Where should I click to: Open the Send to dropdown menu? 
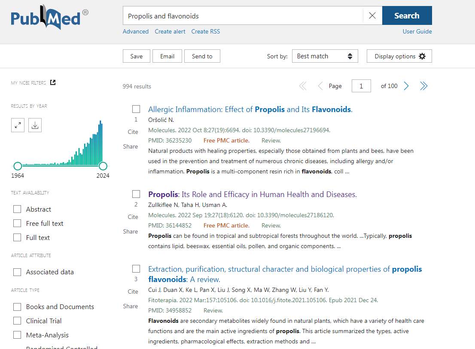click(202, 56)
